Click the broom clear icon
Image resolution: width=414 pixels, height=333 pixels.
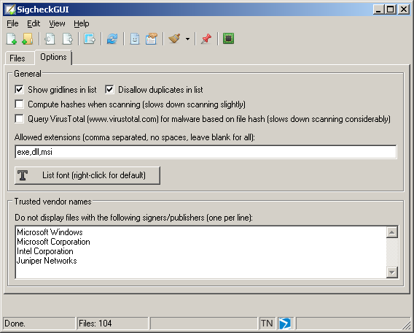pyautogui.click(x=174, y=39)
